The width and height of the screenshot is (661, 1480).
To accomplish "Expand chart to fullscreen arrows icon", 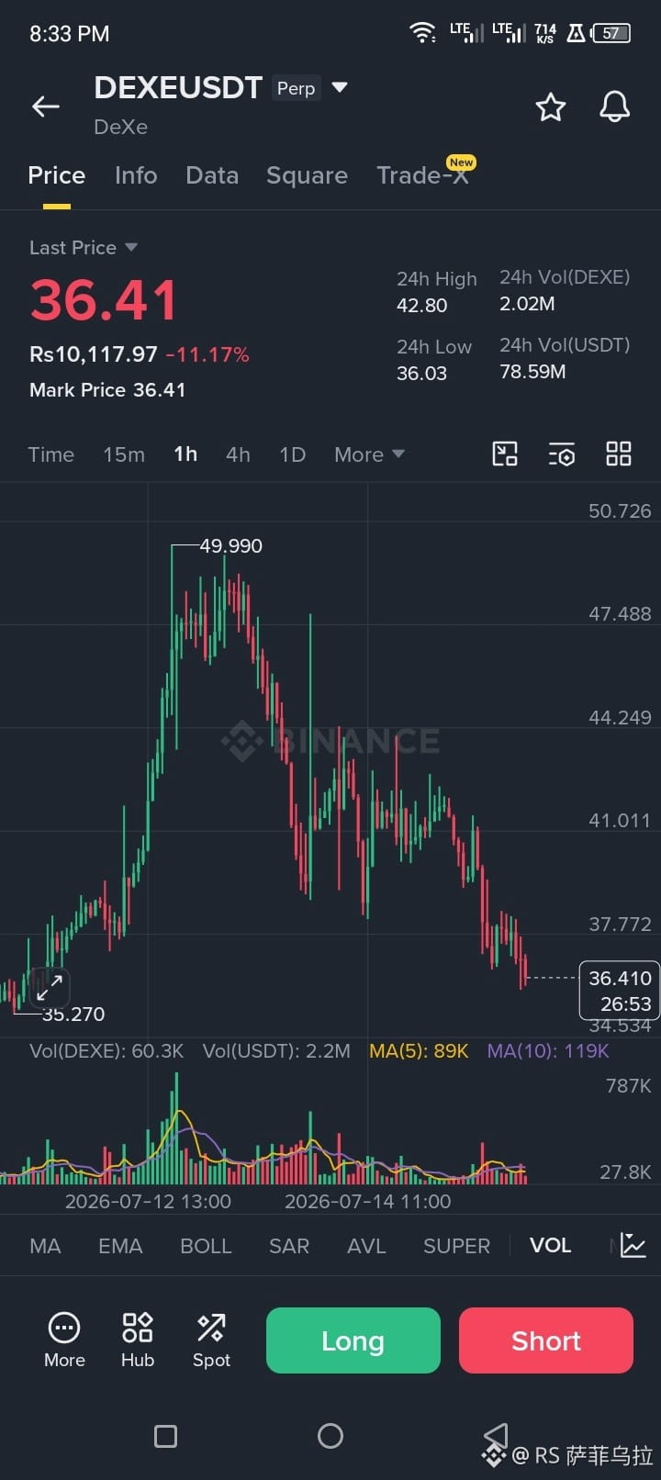I will click(x=50, y=988).
